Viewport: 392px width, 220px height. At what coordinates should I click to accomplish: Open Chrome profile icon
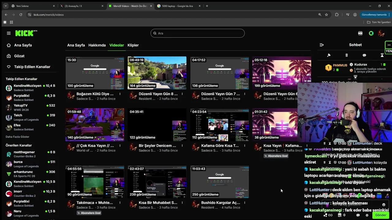[x=355, y=15]
